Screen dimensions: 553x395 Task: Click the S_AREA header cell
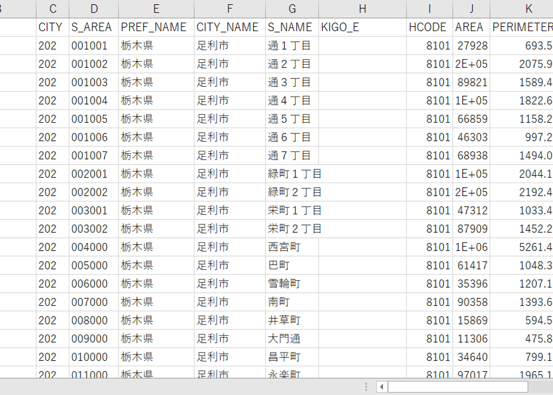[94, 27]
